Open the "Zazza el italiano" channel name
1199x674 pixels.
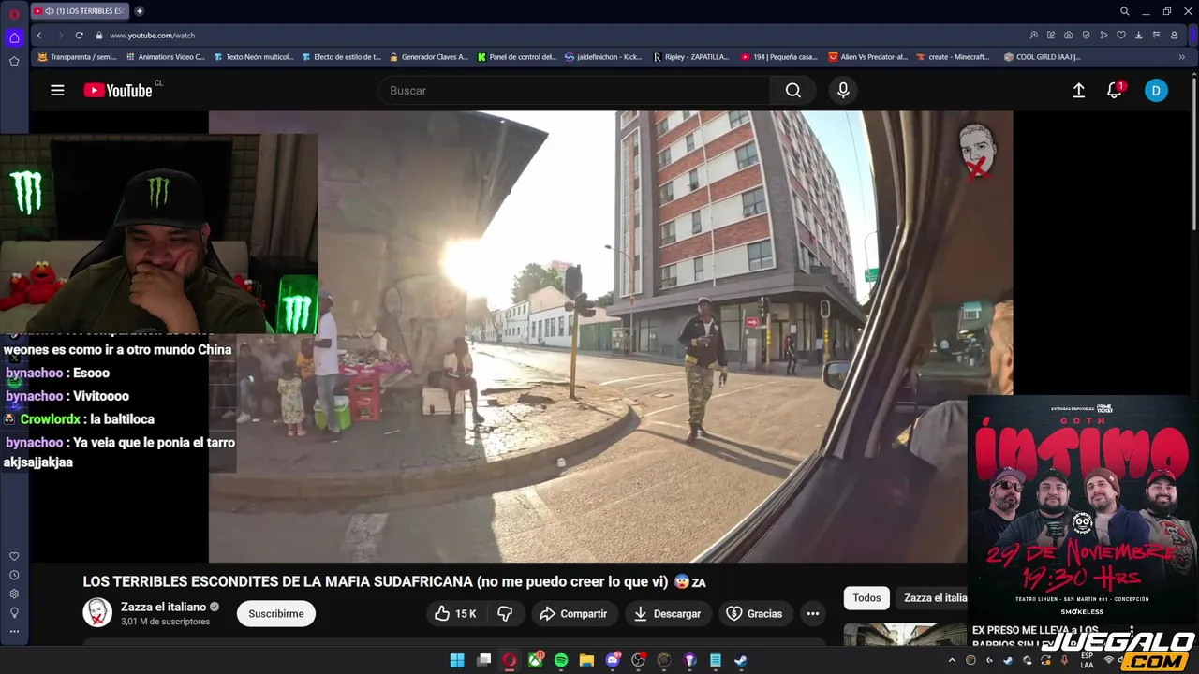click(163, 607)
